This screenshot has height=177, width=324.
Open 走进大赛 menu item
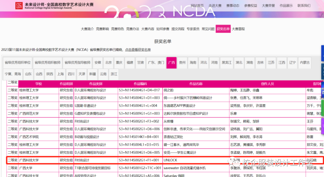coord(215,6)
